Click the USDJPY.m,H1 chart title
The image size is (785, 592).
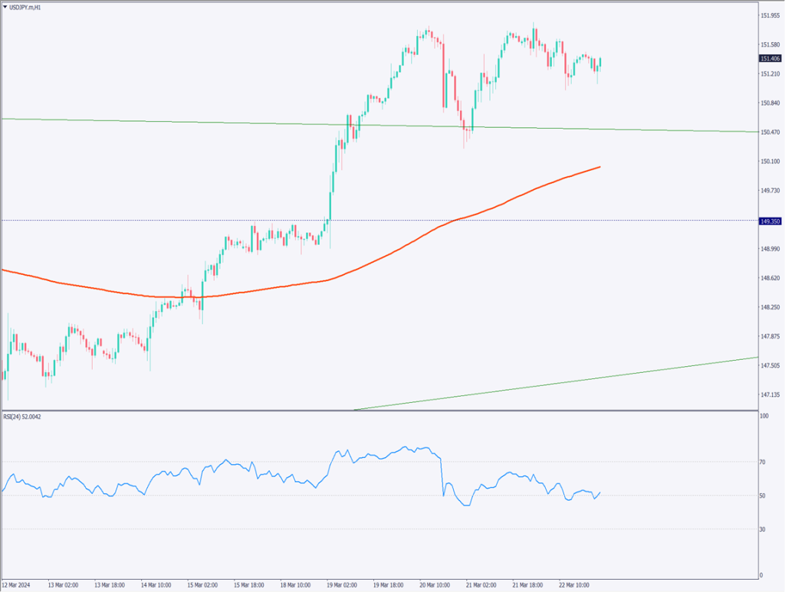[28, 5]
